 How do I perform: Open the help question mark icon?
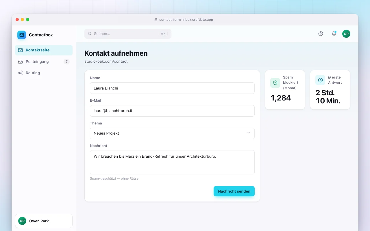tap(321, 34)
